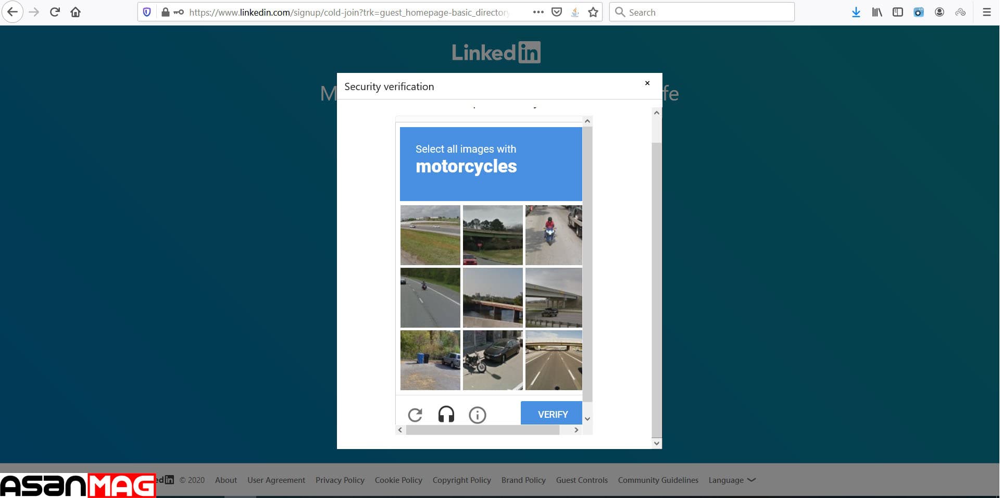Click the browser back arrow button

[12, 12]
